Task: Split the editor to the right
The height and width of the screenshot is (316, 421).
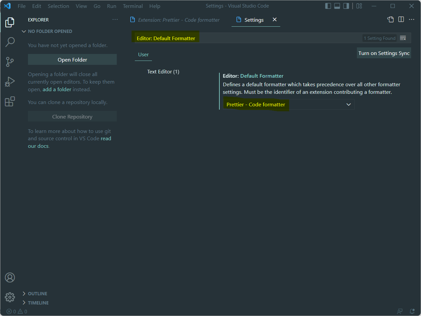Action: click(401, 19)
